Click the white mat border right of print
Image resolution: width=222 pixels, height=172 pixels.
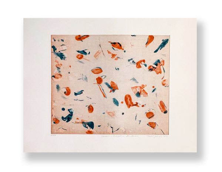pos(183,85)
